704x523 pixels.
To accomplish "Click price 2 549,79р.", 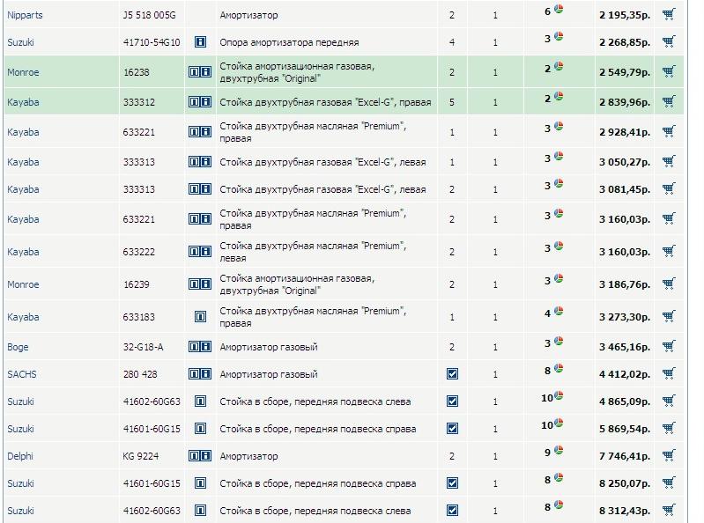I will point(625,72).
